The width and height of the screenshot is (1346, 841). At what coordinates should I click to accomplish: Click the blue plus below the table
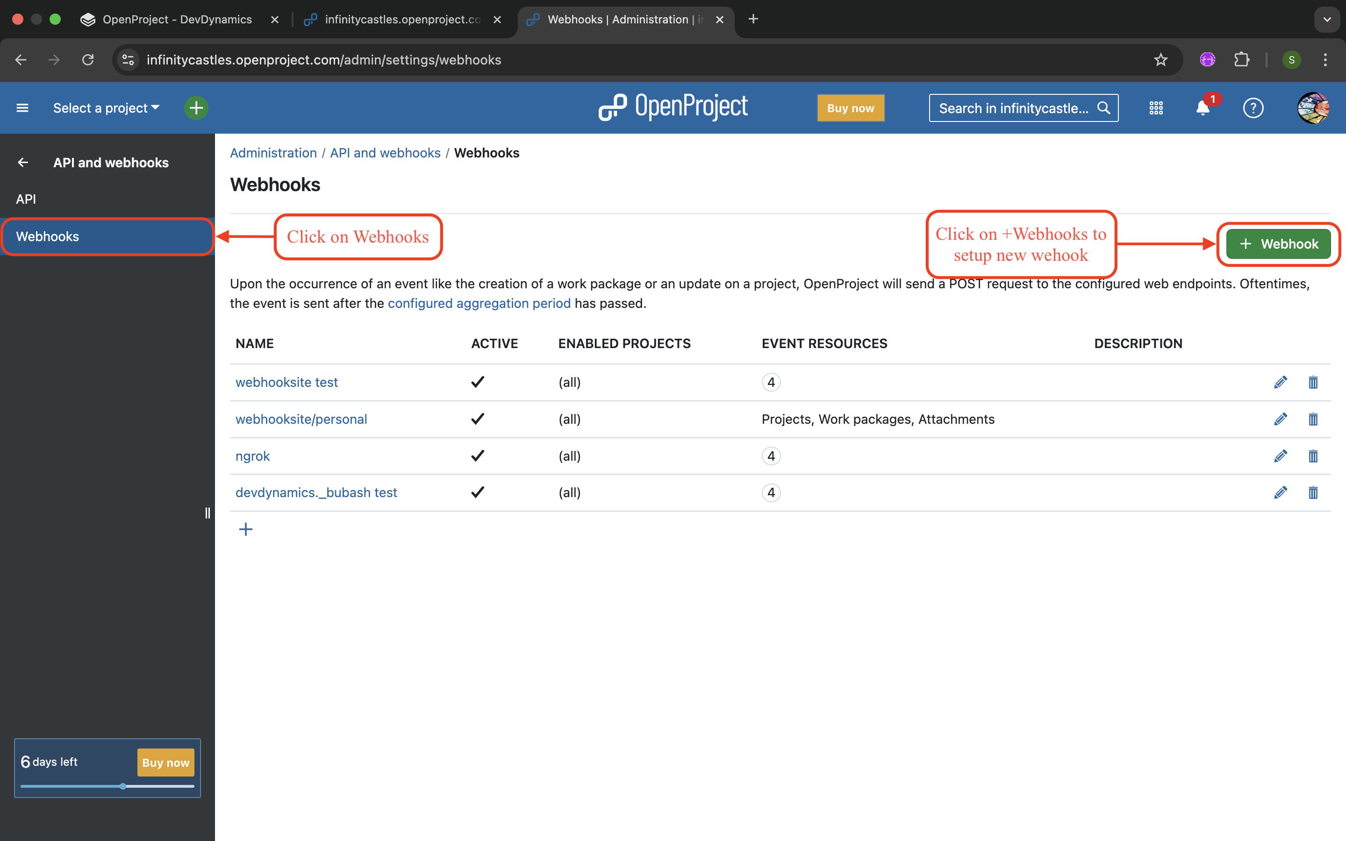245,529
